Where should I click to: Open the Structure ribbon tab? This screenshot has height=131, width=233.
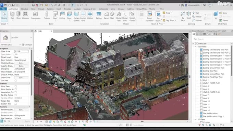[25, 9]
